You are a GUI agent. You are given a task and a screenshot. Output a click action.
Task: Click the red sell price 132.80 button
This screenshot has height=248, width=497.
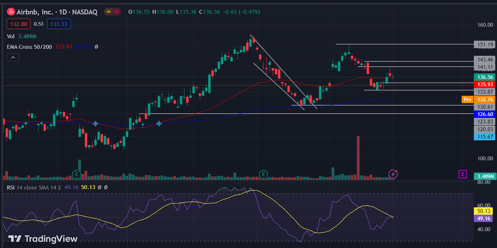(19, 24)
